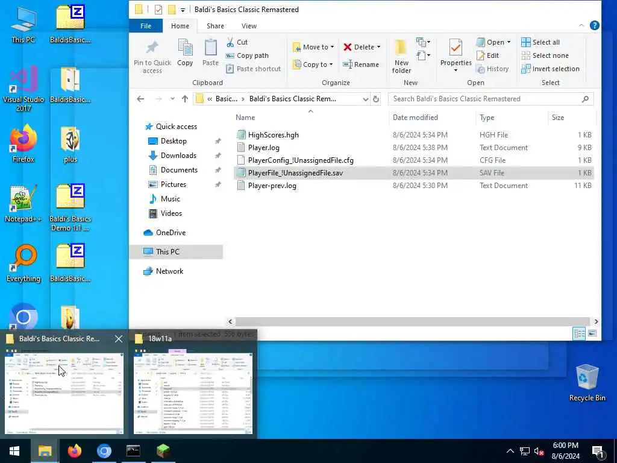Click the 18w11a window preview thumbnail
The height and width of the screenshot is (463, 617).
(193, 393)
